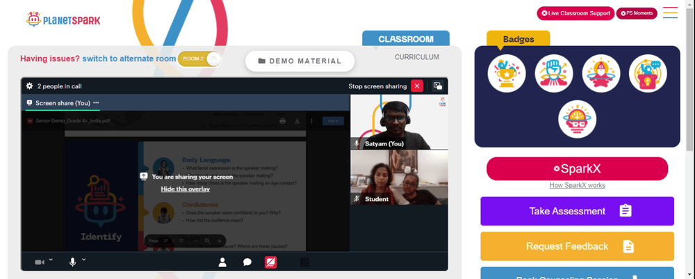This screenshot has width=695, height=279.
Task: Select the speaker podium badge
Action: point(648,73)
